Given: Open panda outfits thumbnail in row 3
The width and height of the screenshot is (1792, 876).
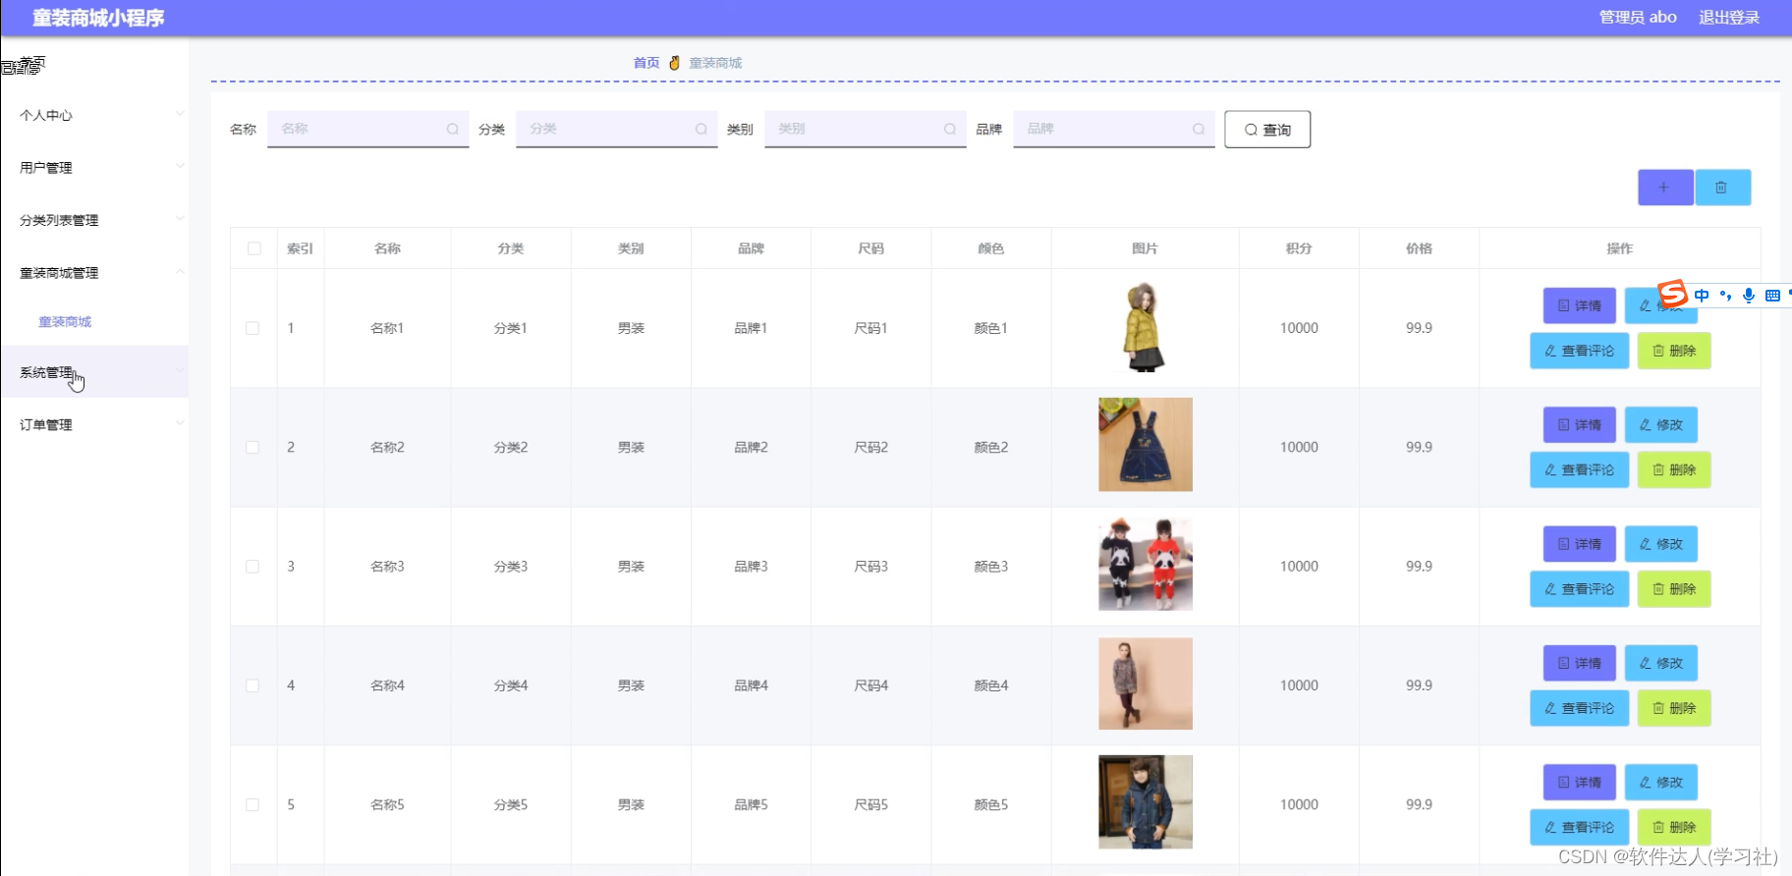Looking at the screenshot, I should [x=1145, y=564].
